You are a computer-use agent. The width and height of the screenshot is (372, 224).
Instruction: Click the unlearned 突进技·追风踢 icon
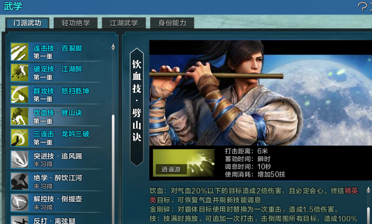20,159
